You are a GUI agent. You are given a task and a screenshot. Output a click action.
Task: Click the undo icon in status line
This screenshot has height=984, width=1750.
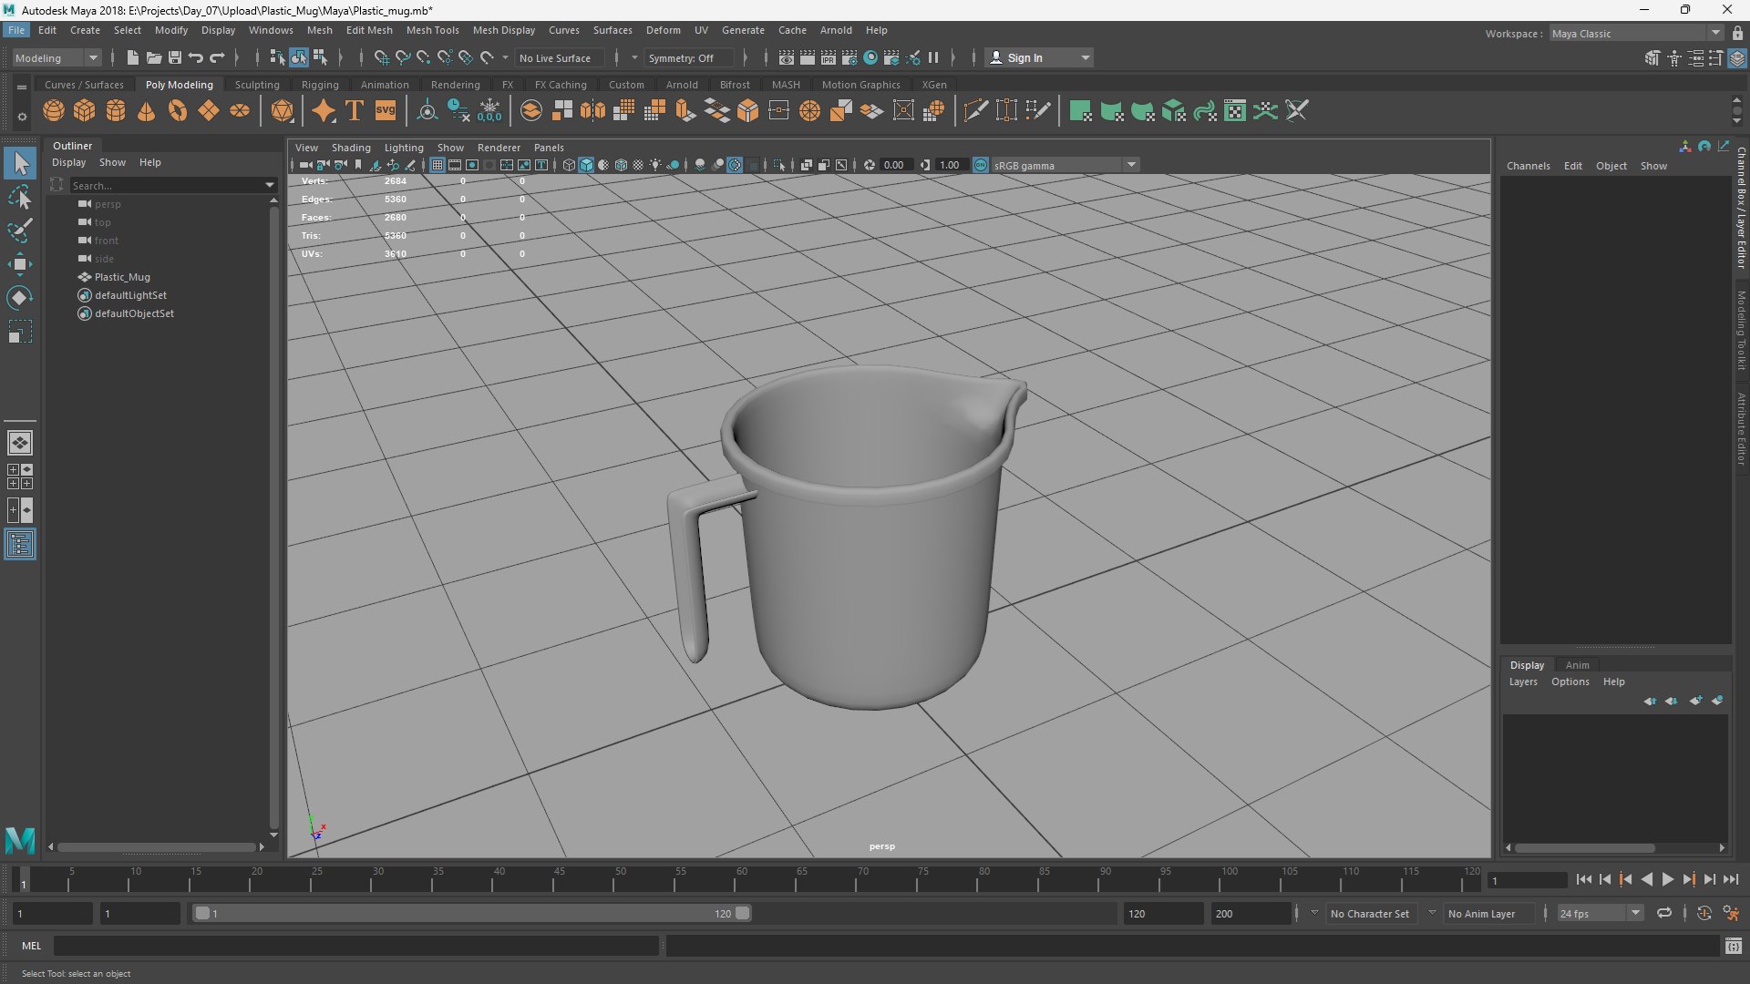point(196,57)
